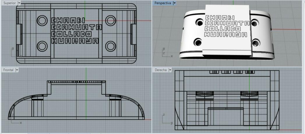Select upper-left circular hole in Superior view
Image resolution: width=305 pixels, height=134 pixels.
click(42, 20)
